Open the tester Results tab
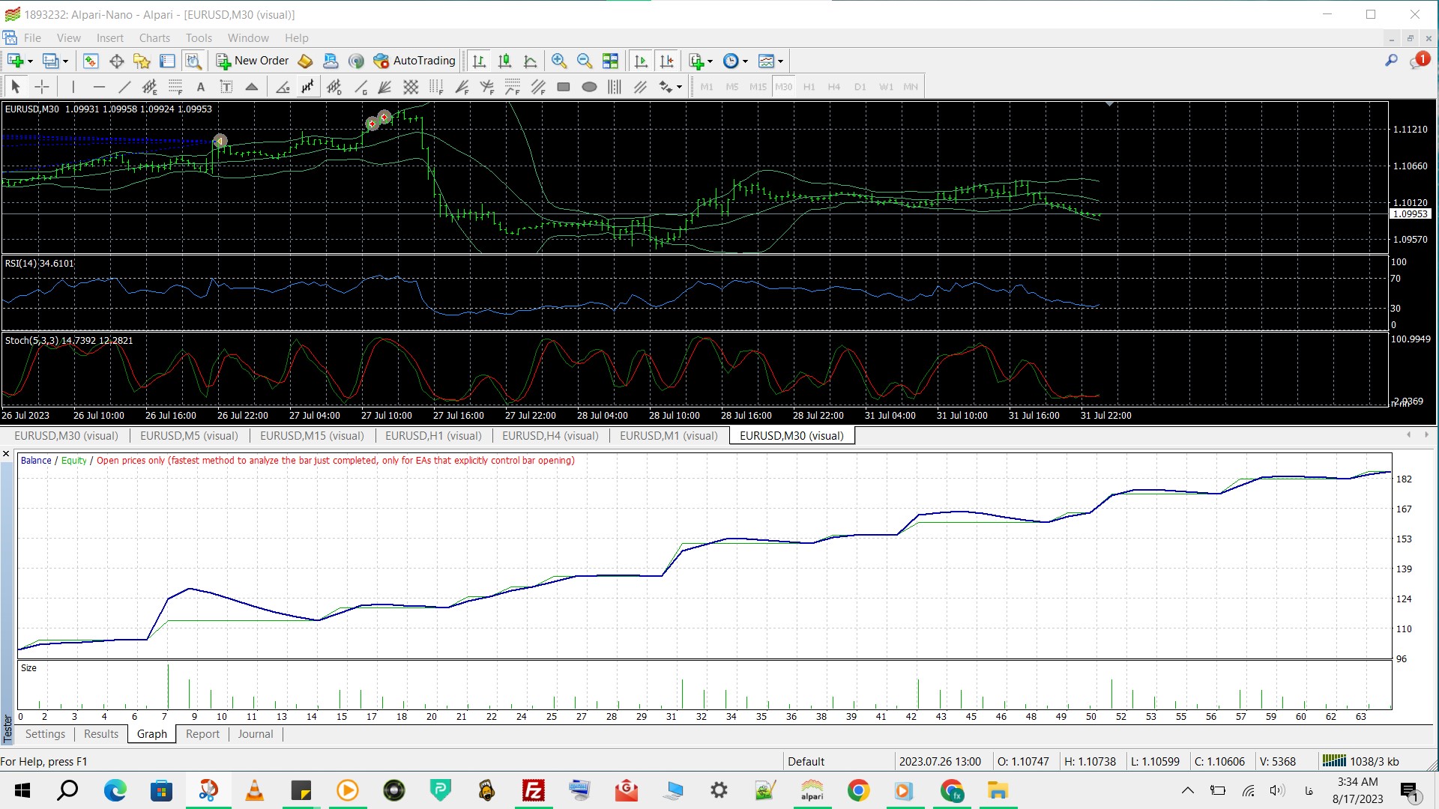 (101, 734)
